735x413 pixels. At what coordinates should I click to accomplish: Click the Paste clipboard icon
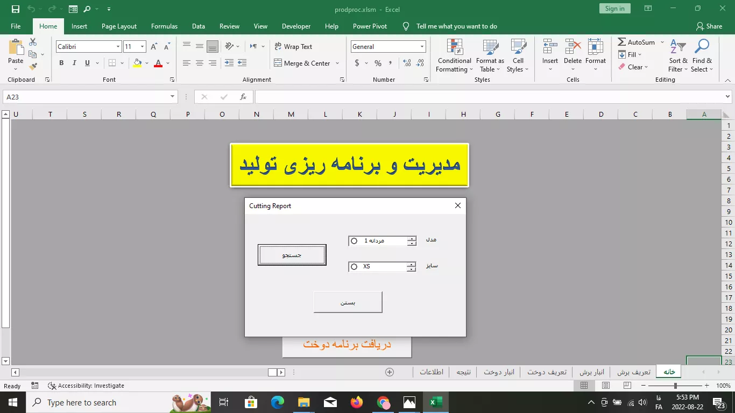16,48
